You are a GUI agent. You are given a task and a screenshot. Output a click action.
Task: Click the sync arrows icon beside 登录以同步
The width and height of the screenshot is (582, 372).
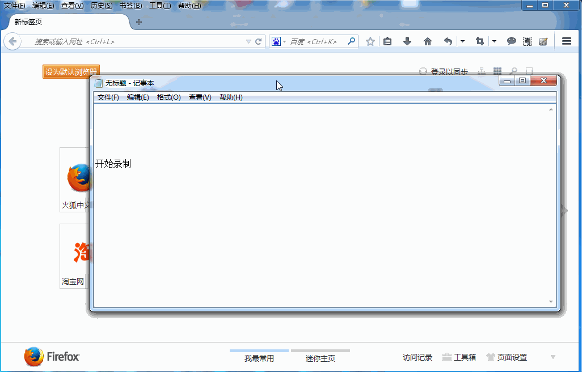click(423, 71)
